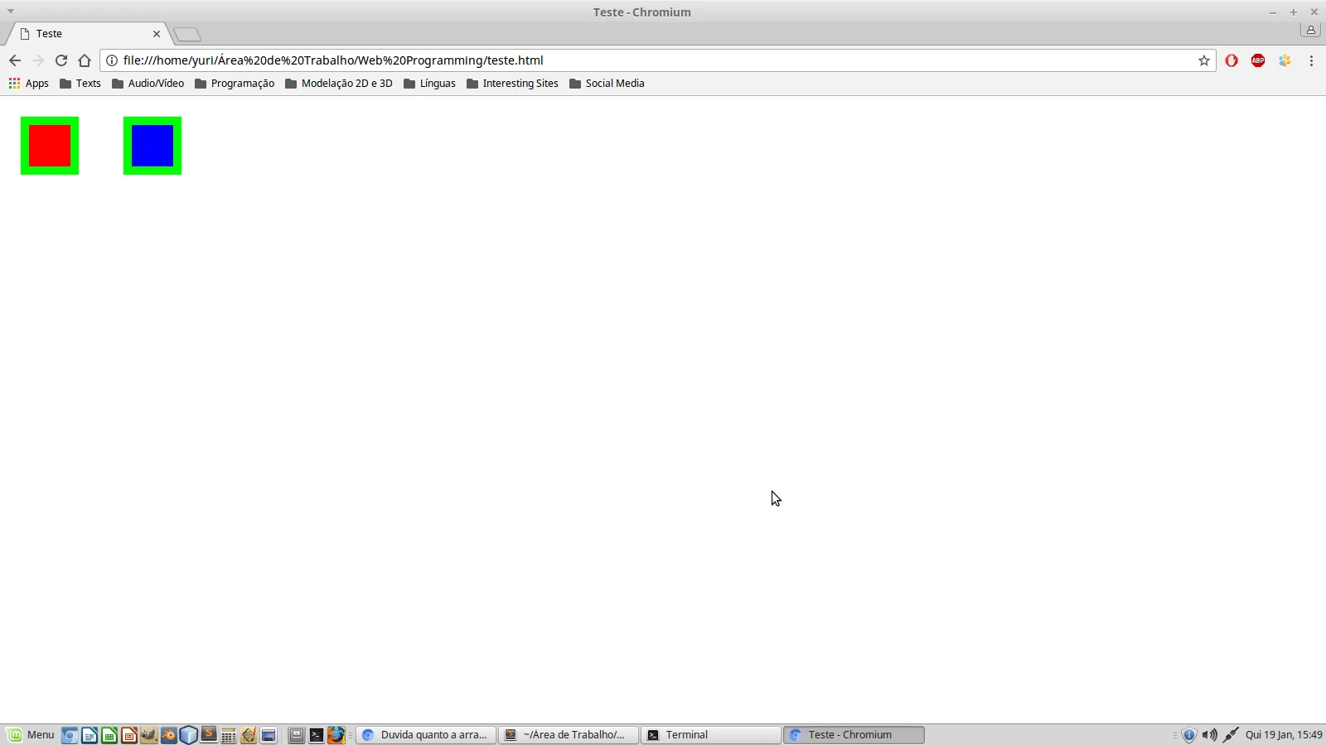Click the colorful paw extension icon
The height and width of the screenshot is (745, 1326).
1285,60
